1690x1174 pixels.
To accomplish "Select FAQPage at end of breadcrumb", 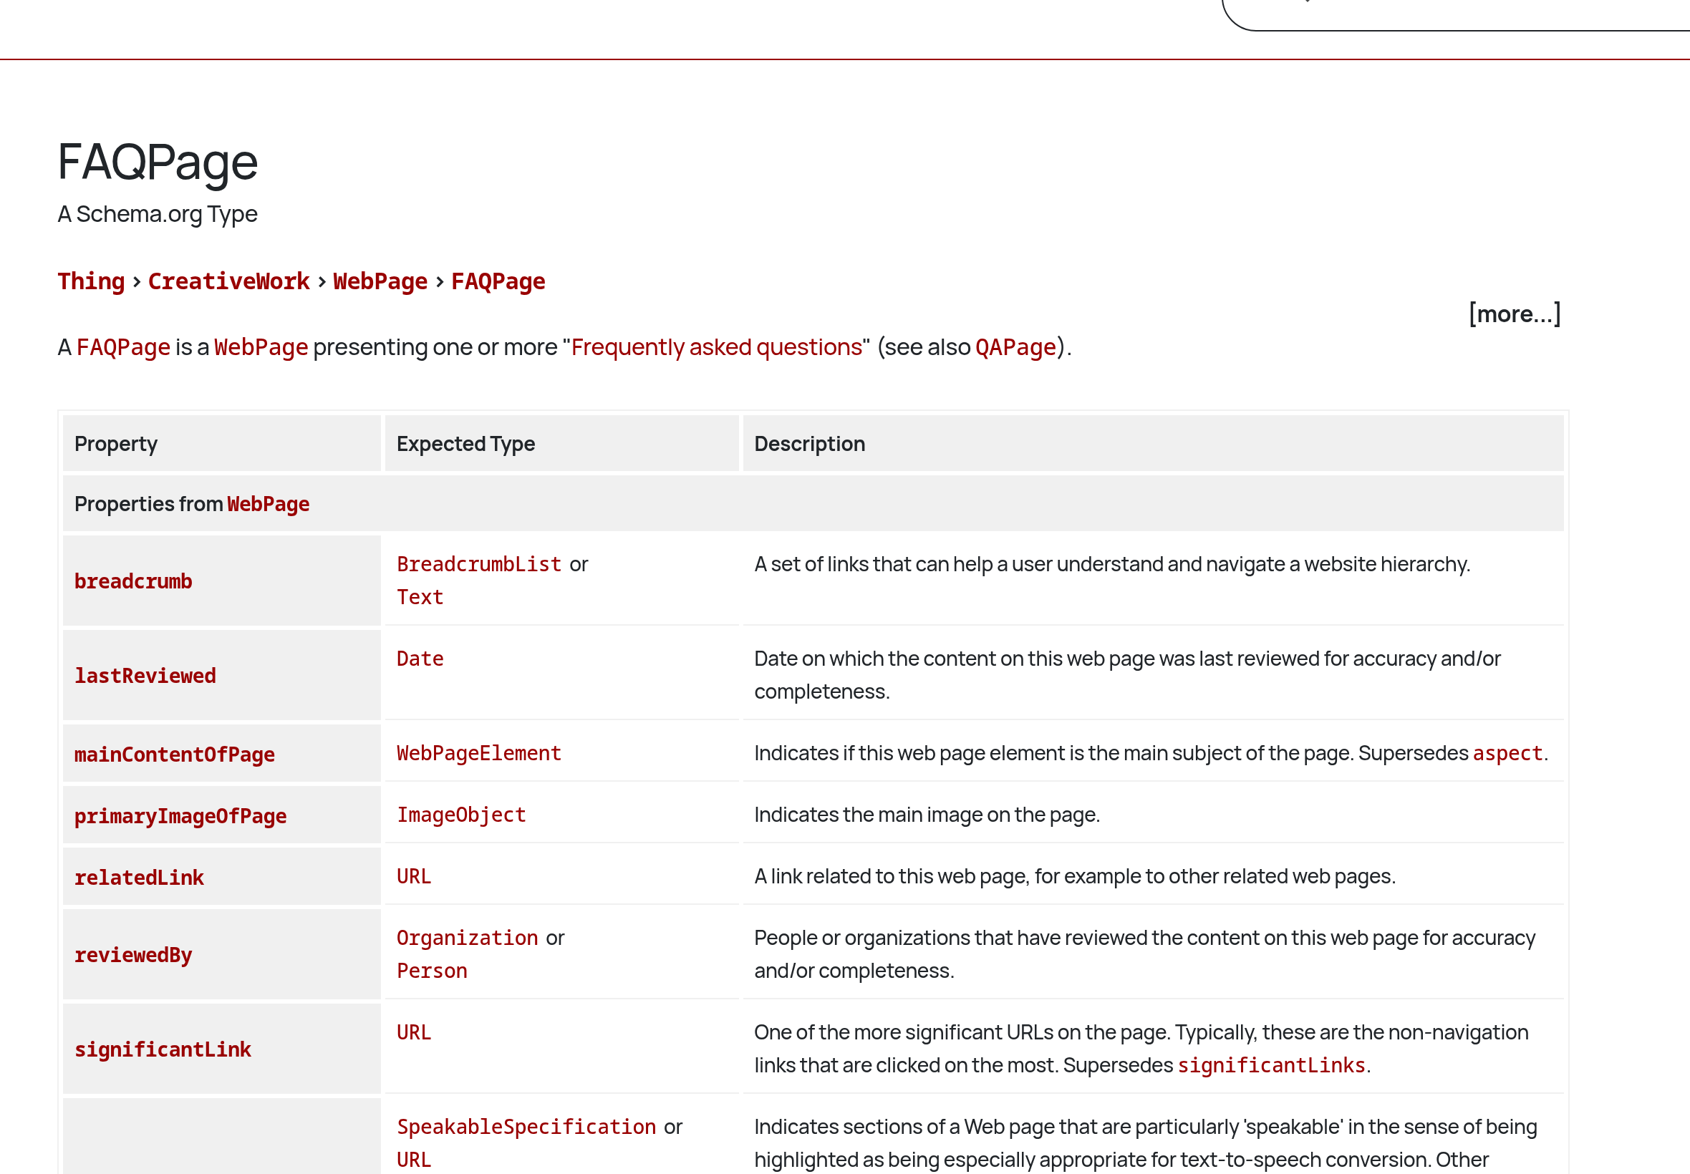I will 498,281.
